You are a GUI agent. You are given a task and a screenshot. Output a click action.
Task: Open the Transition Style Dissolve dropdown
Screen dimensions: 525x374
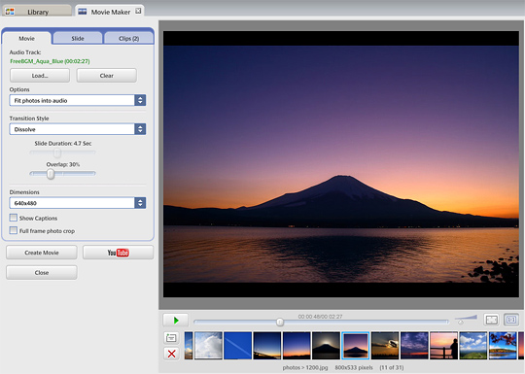click(78, 129)
